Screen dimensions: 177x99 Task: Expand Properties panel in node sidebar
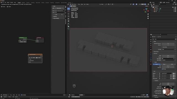click(x=55, y=16)
